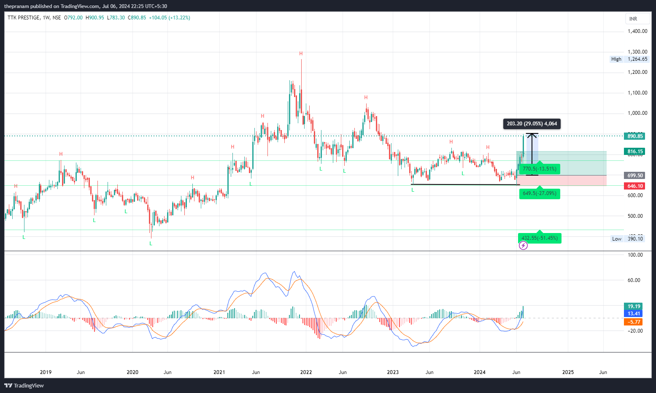
Task: Click the 646.10 red stop price label
Action: point(634,186)
